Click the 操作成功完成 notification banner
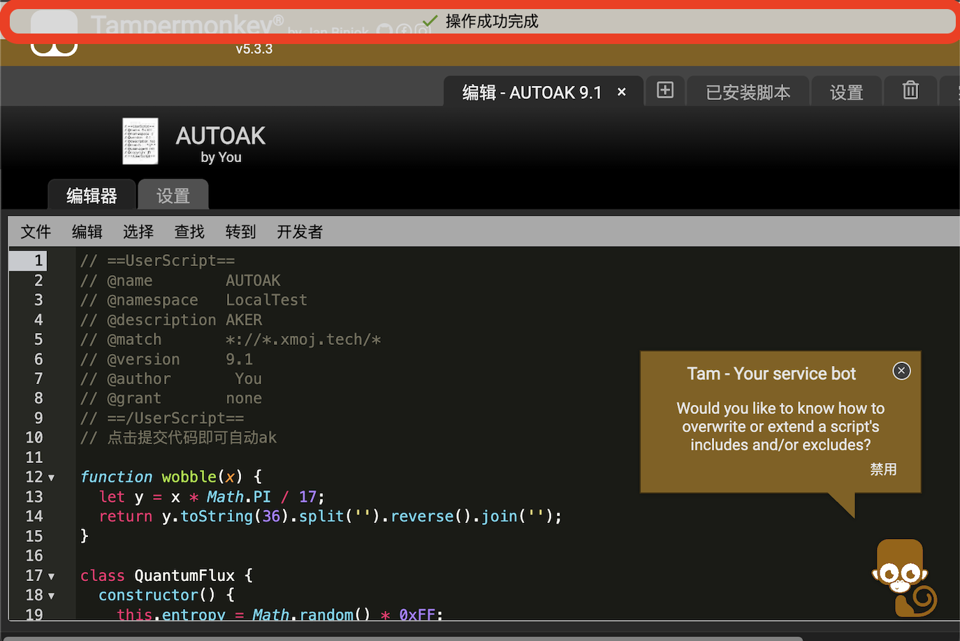Image resolution: width=960 pixels, height=641 pixels. (482, 22)
